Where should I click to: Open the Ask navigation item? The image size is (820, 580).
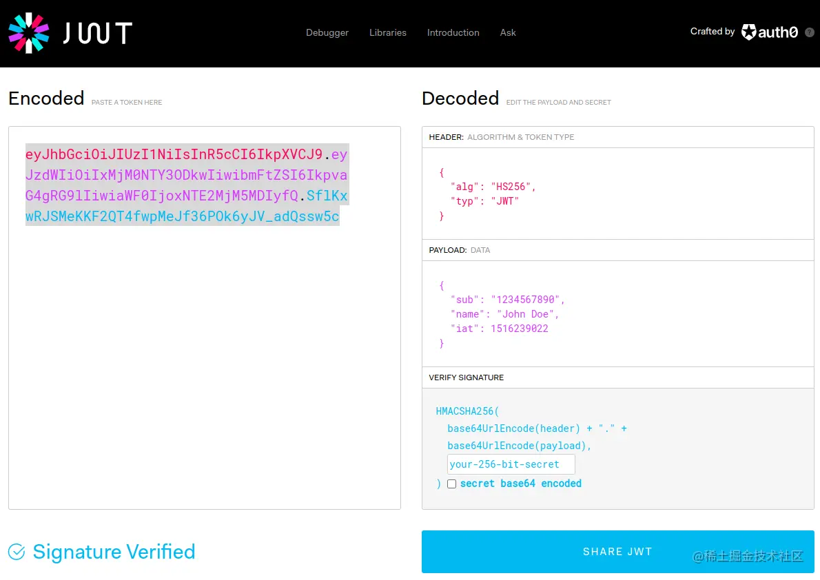pyautogui.click(x=508, y=32)
